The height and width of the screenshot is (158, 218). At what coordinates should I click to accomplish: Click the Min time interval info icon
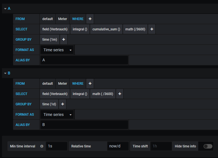click(42, 146)
